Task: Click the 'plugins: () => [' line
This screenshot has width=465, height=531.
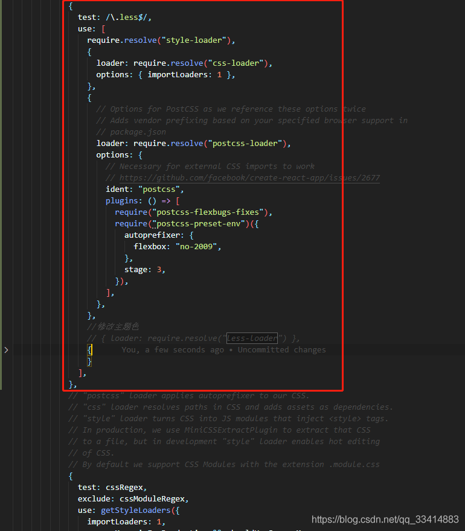Action: (x=143, y=201)
